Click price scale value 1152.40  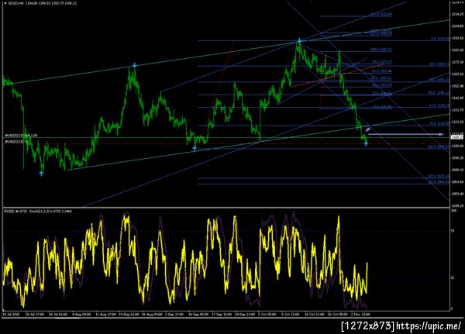[457, 86]
